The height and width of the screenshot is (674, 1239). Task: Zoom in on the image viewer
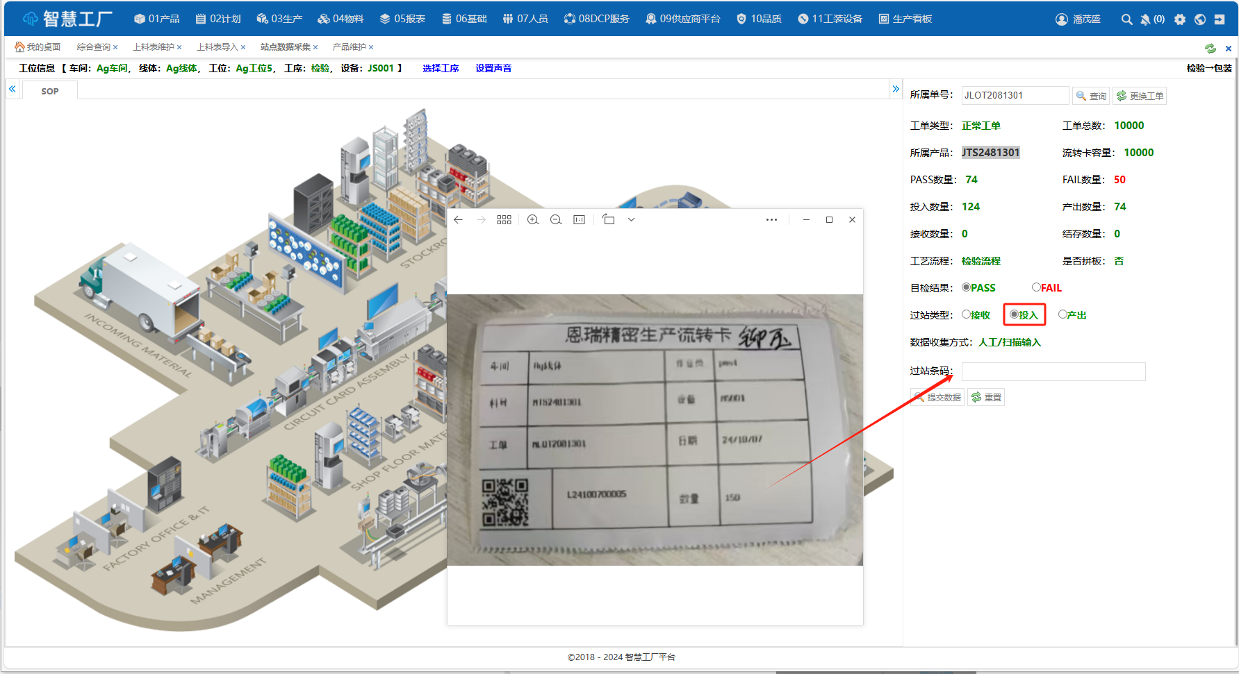[x=533, y=219]
